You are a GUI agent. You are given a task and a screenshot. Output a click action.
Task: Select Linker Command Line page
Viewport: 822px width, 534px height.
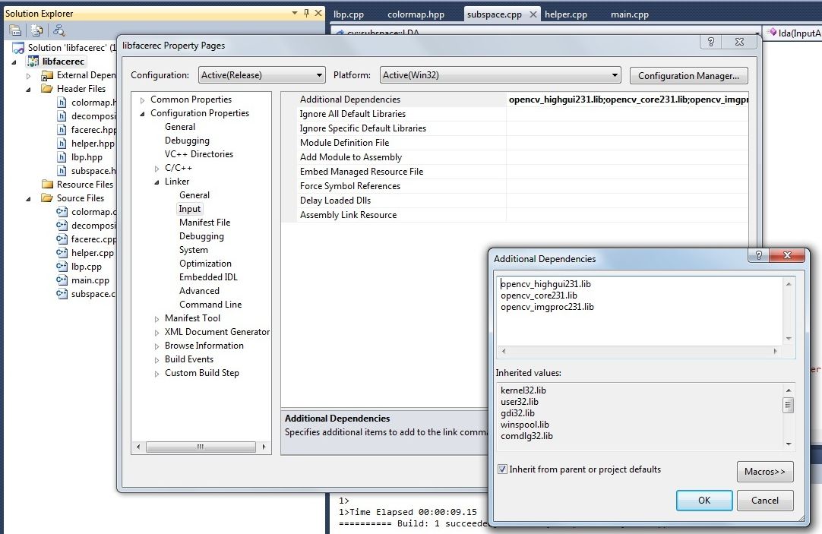click(210, 305)
